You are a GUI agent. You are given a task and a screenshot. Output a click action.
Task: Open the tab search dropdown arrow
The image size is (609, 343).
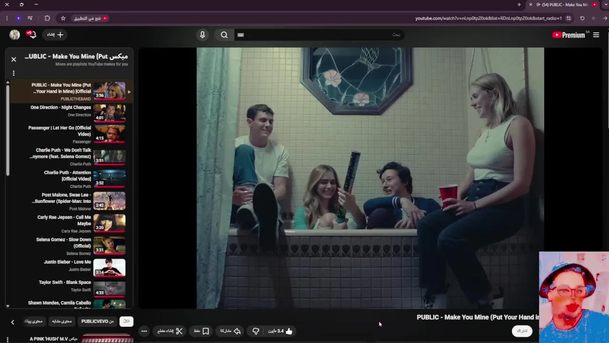(x=605, y=5)
